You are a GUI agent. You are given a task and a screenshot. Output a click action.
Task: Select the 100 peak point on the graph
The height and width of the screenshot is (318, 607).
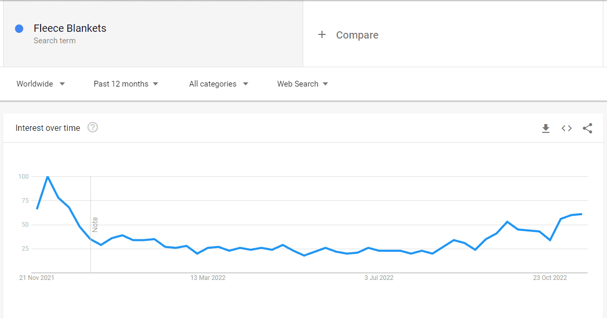47,177
